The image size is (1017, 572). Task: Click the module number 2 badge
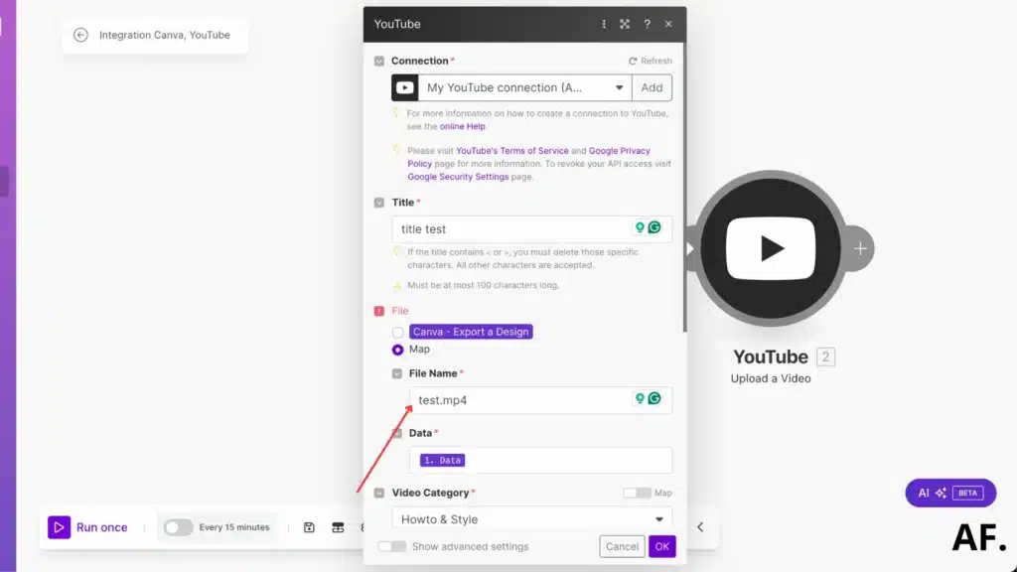coord(825,357)
